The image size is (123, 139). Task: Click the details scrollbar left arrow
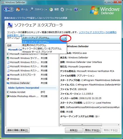[x=61, y=125]
